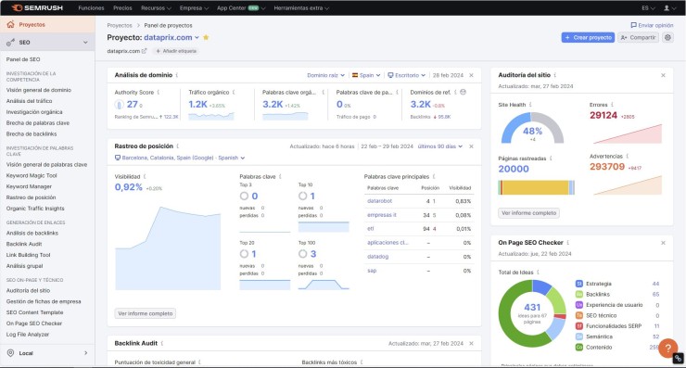686x368 pixels.
Task: Click the Estrategia category icon
Action: pyautogui.click(x=578, y=284)
